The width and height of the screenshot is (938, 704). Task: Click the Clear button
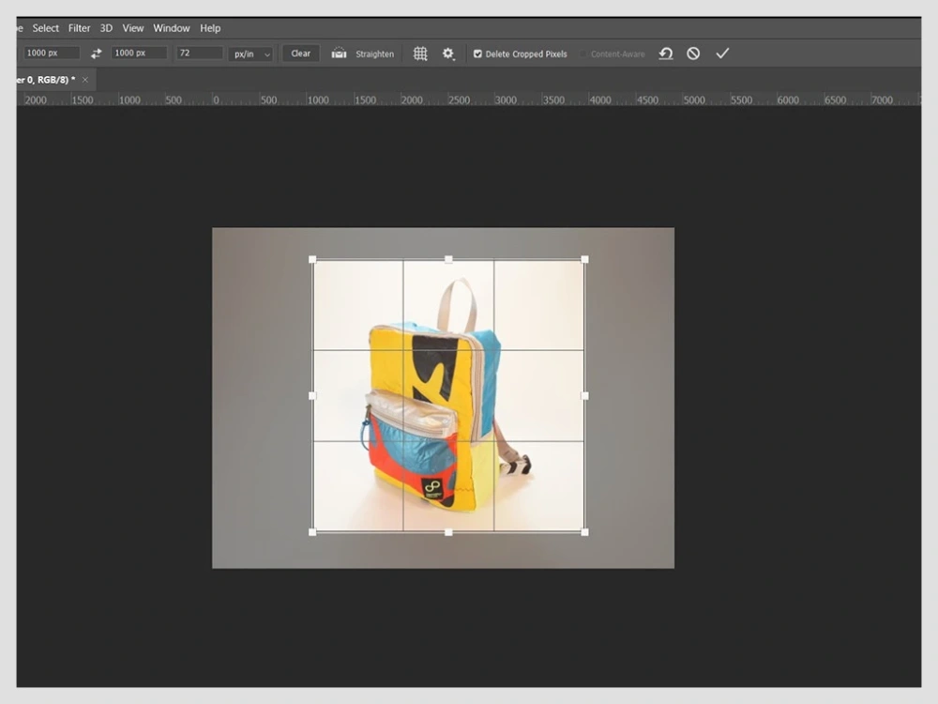pyautogui.click(x=300, y=54)
